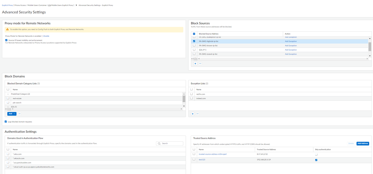Screen dimensions: 373x174
Task: Click the minus icon under Block Sources
Action: (200, 64)
